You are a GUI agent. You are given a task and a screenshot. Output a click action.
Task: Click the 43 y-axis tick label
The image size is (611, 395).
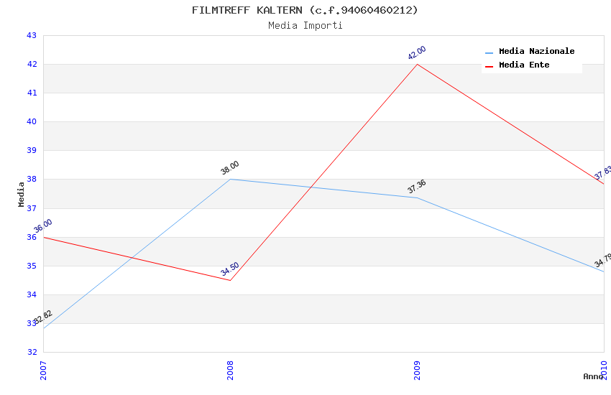(32, 35)
